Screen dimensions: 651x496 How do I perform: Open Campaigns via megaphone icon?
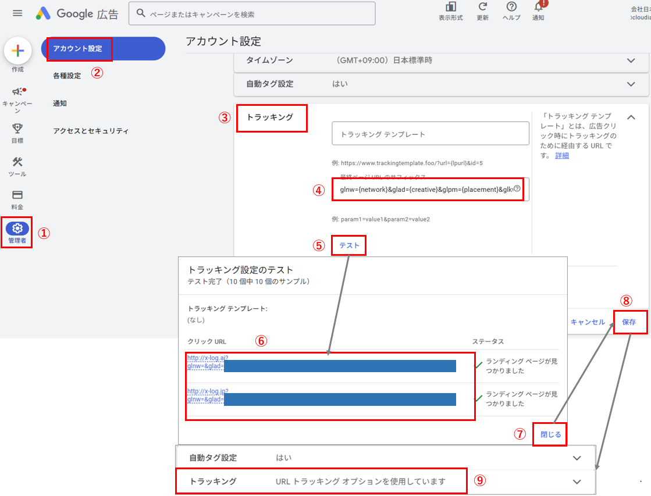click(17, 92)
